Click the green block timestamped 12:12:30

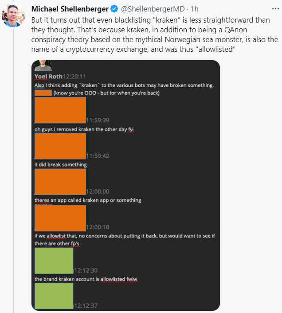pyautogui.click(x=54, y=260)
